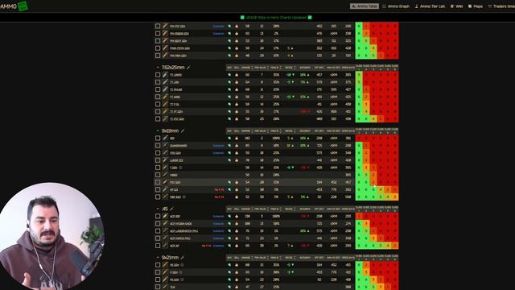Click the sell icon for ACP Match FMJ
This screenshot has height=290, width=515.
coord(237,238)
